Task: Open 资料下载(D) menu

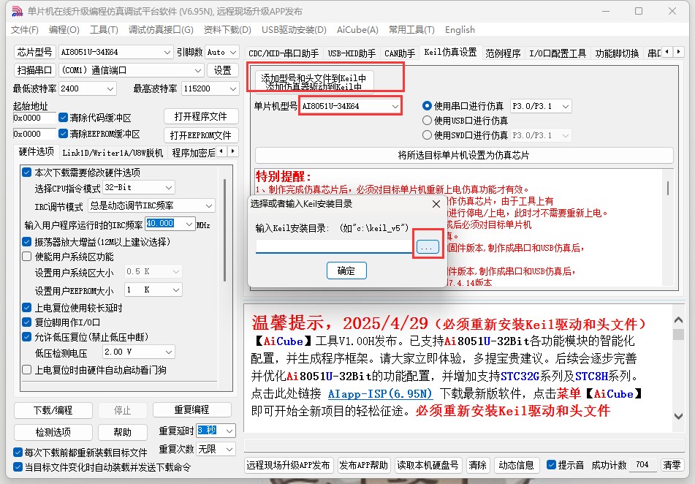Action: (x=227, y=30)
